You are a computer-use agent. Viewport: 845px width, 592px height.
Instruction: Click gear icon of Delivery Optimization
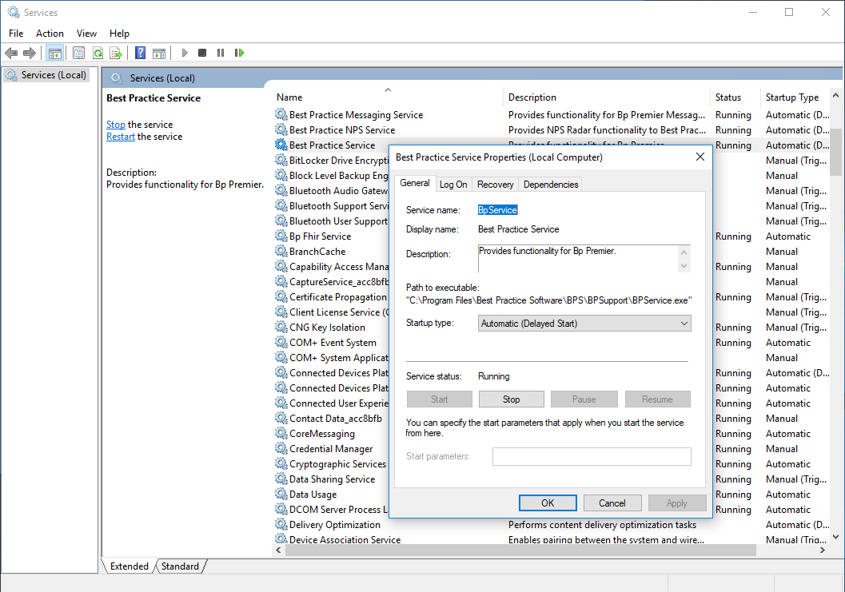[281, 523]
